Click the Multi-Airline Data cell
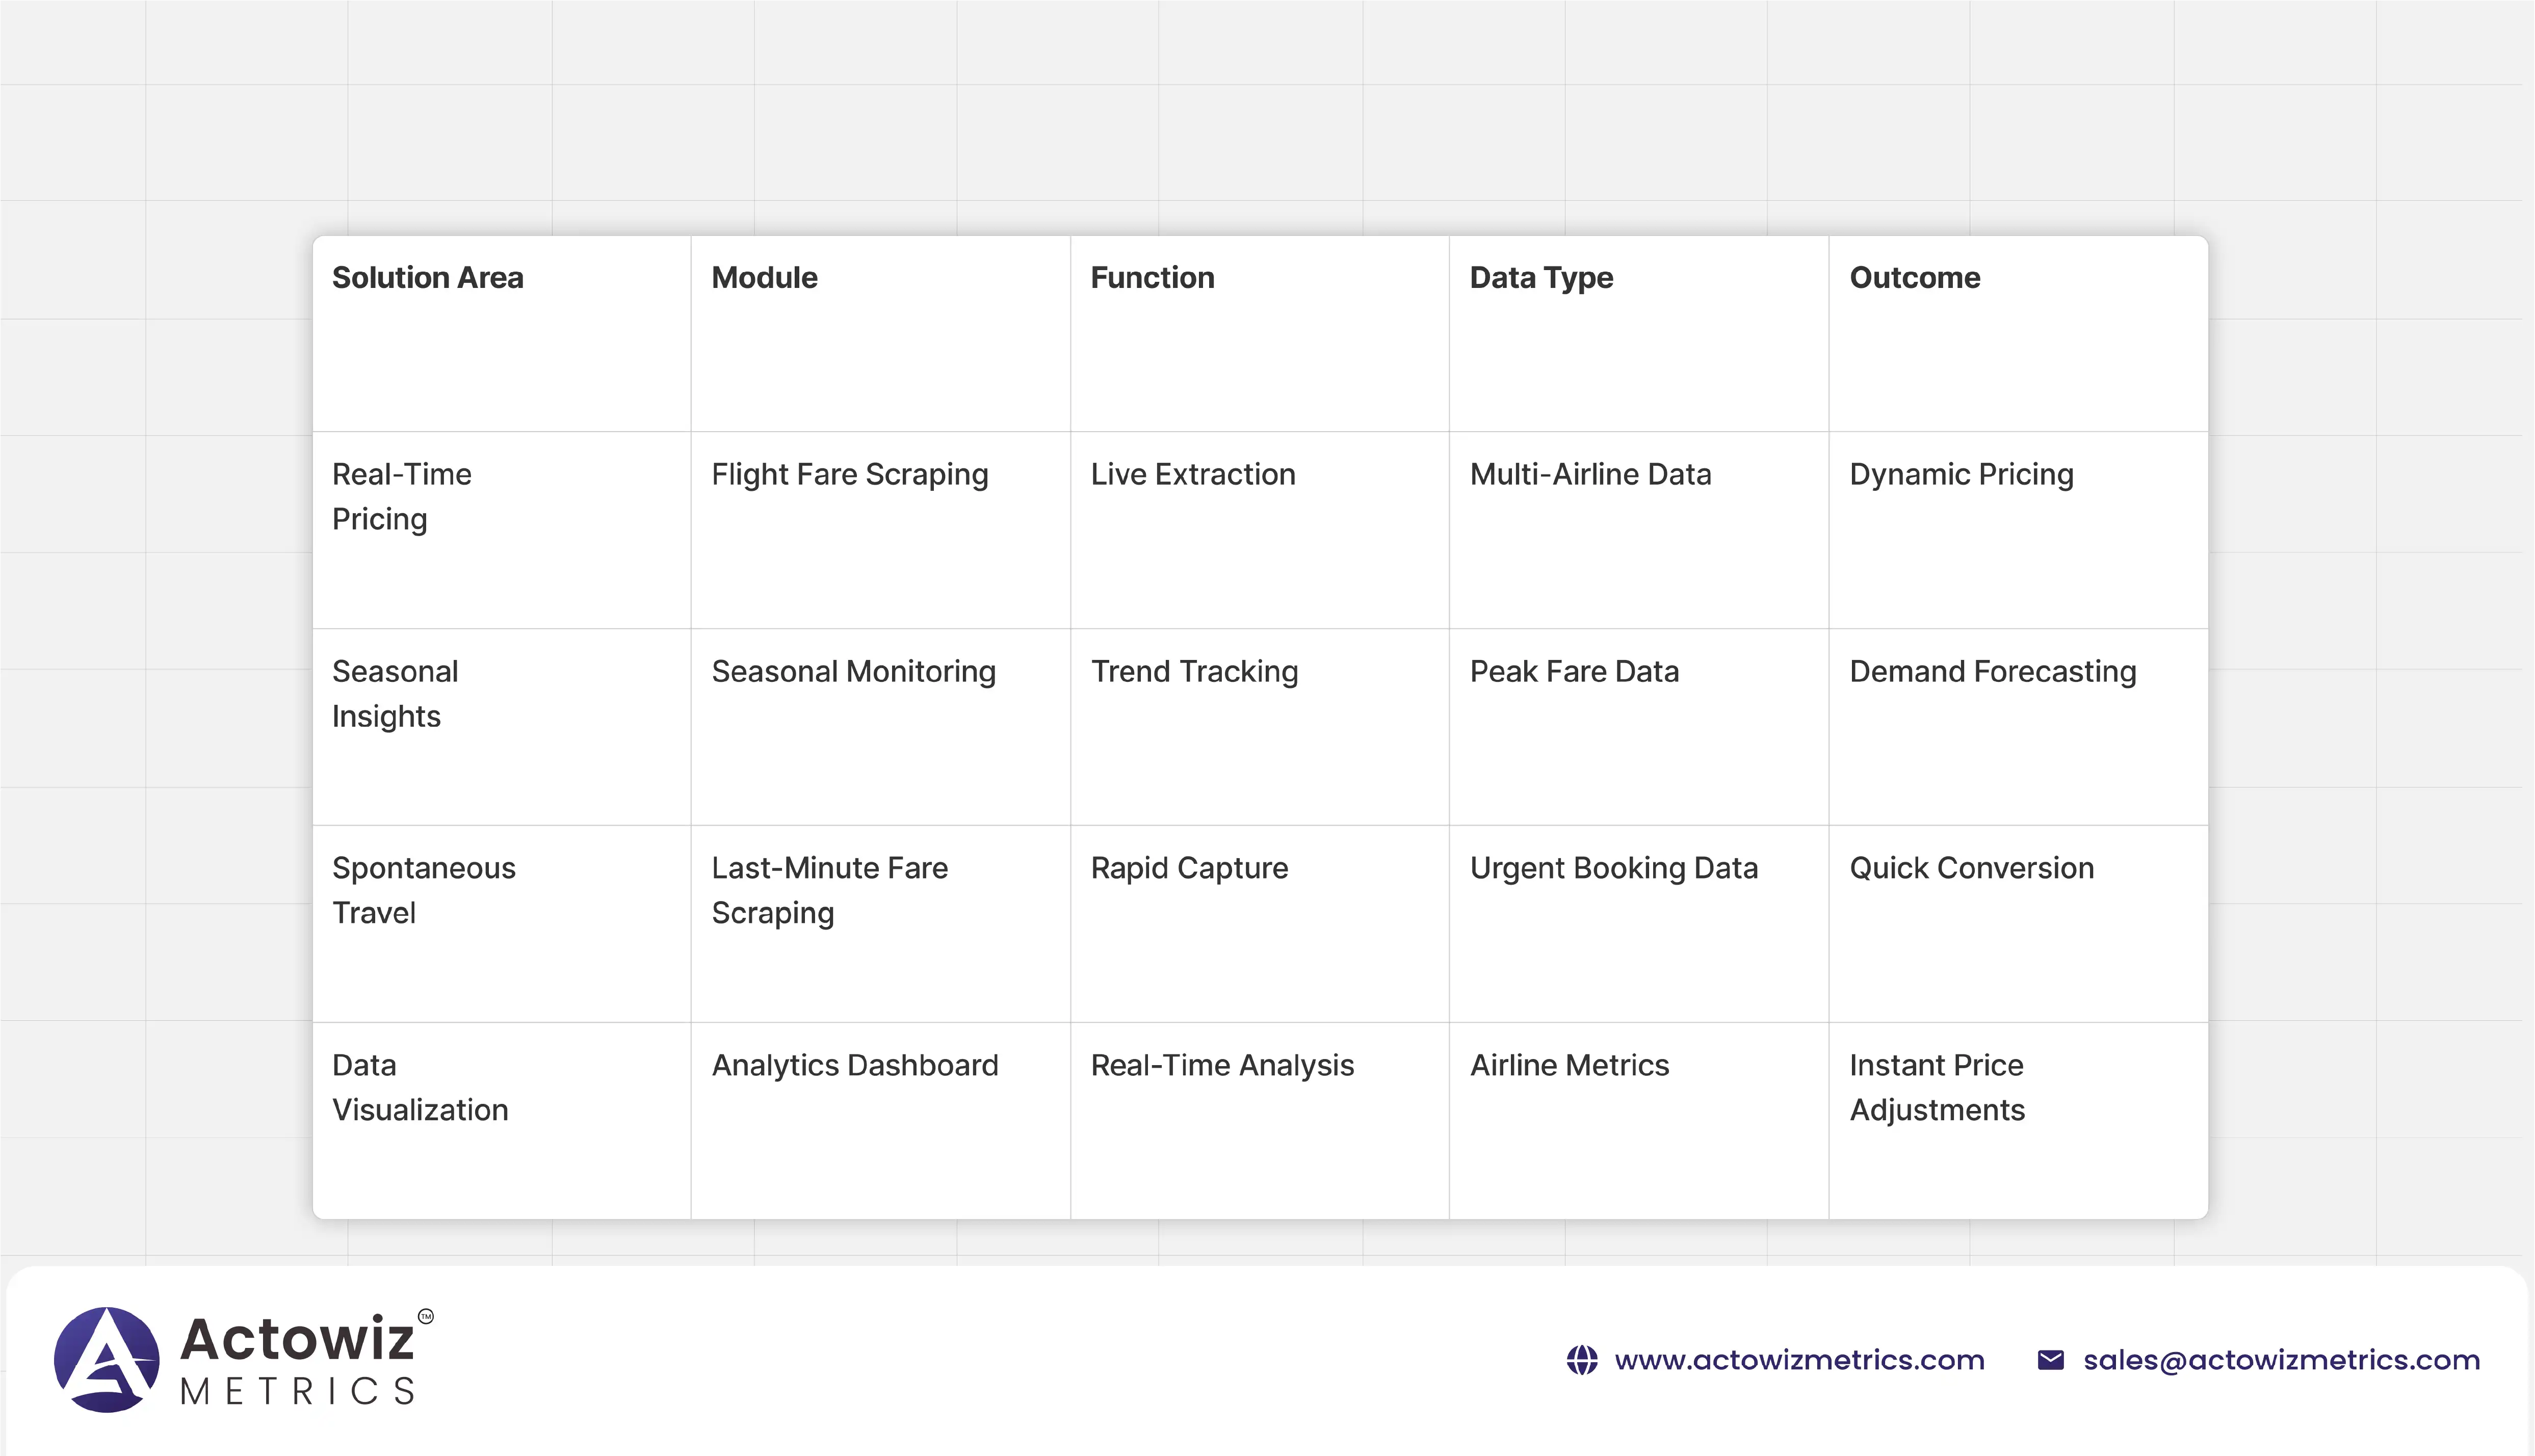This screenshot has width=2535, height=1456. point(1590,475)
